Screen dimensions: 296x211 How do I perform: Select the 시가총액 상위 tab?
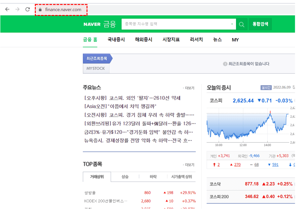tap(182, 177)
